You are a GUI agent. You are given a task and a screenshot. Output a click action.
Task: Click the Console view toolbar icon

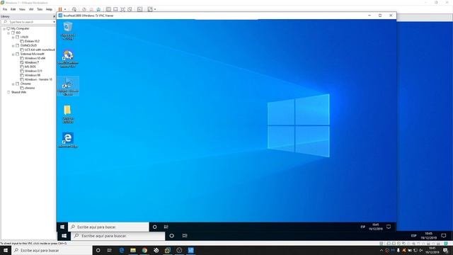pyautogui.click(x=140, y=9)
